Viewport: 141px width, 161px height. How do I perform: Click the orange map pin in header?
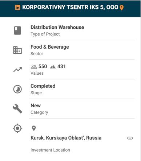tap(122, 8)
